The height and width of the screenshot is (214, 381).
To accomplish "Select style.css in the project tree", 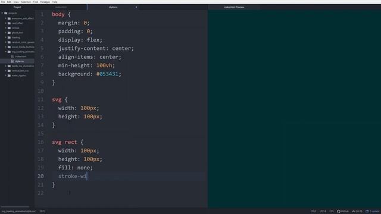I will [x=20, y=61].
